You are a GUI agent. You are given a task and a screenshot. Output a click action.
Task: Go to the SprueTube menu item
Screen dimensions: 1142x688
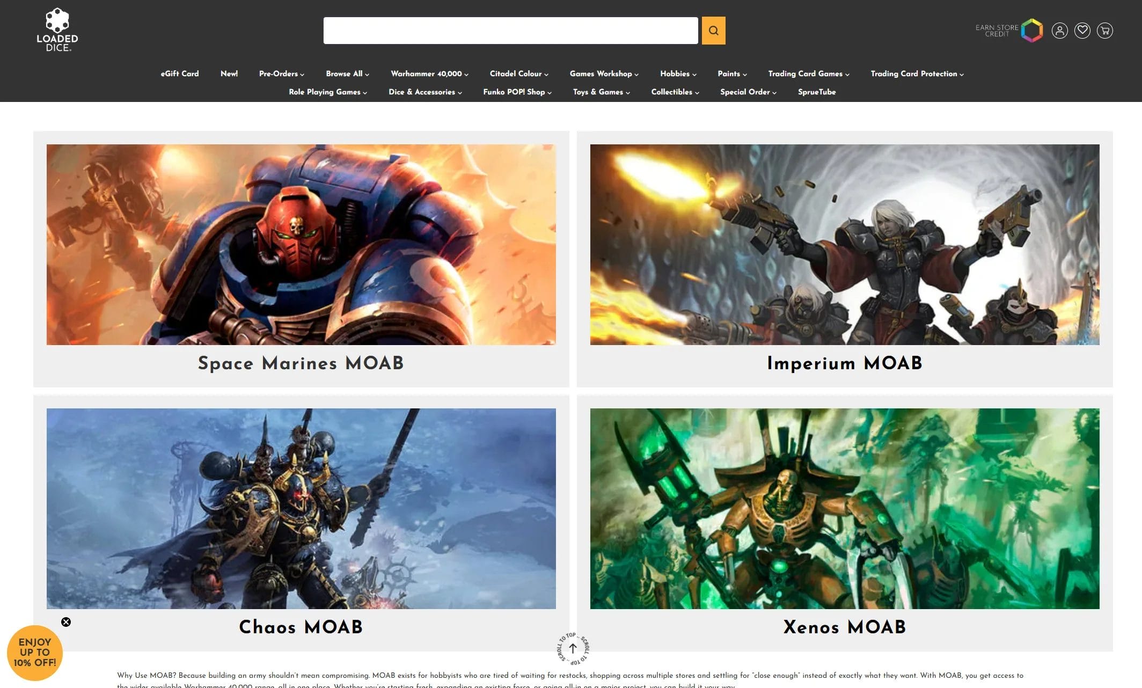pos(816,92)
